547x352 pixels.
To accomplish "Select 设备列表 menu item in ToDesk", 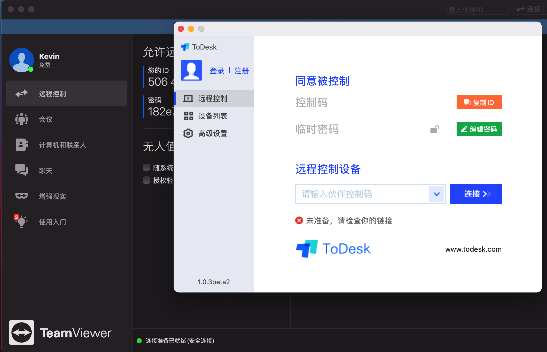I will coord(214,116).
